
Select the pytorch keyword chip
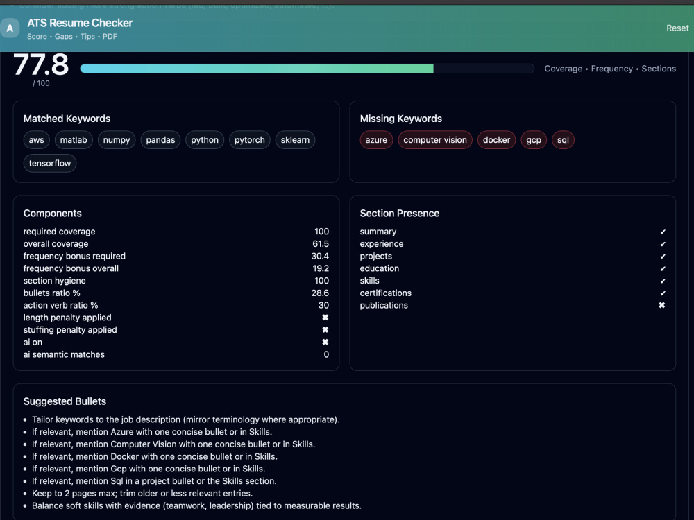tap(250, 140)
